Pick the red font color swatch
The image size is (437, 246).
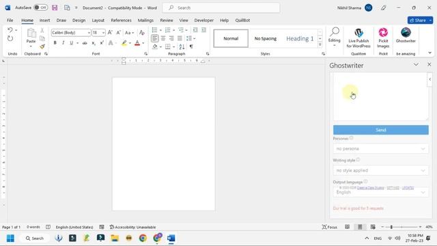pyautogui.click(x=137, y=43)
